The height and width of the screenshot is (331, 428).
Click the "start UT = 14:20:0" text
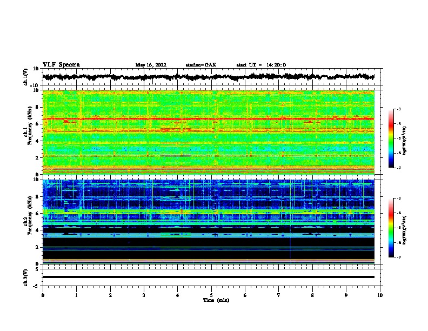261,65
